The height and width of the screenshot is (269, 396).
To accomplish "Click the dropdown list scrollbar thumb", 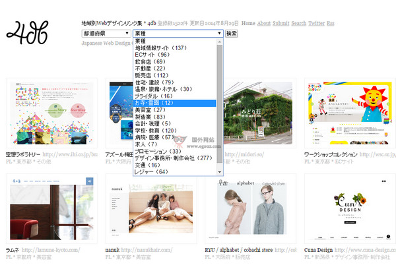I will 220,104.
